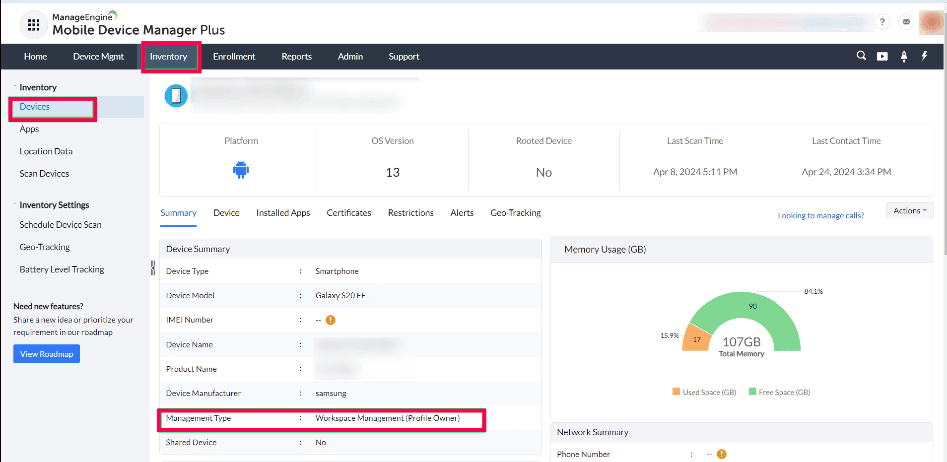Click the Phone Number warning icon
This screenshot has width=947, height=462.
(722, 454)
